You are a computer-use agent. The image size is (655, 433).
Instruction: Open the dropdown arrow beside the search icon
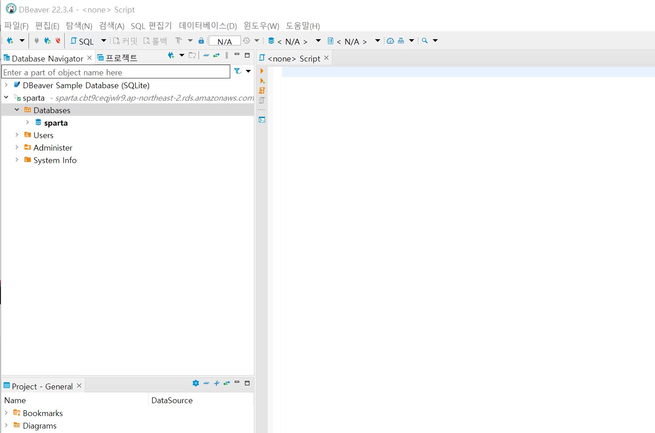[435, 41]
